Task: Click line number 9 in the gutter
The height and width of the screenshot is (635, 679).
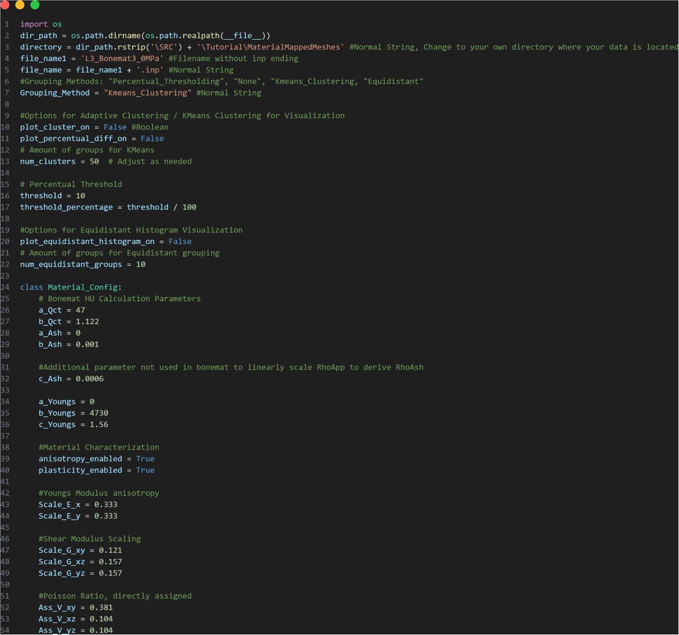Action: (x=7, y=116)
